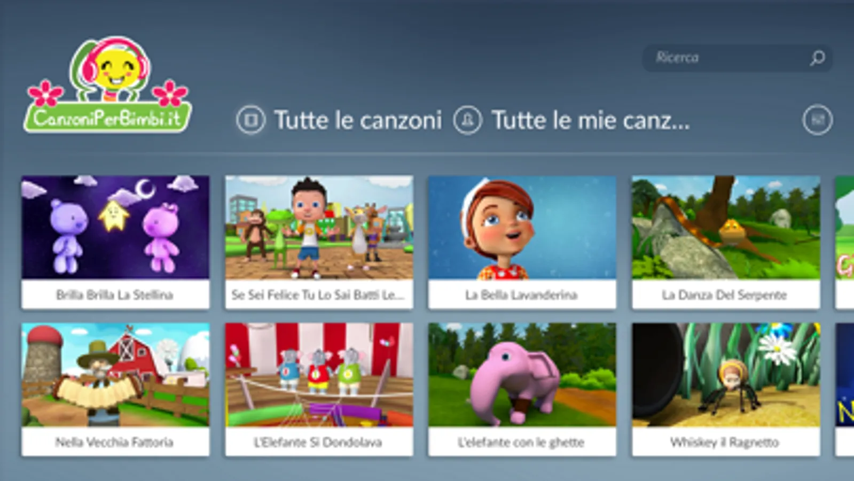Open Nella Vecchia Fattoria thumbnail
The image size is (854, 481).
(115, 375)
